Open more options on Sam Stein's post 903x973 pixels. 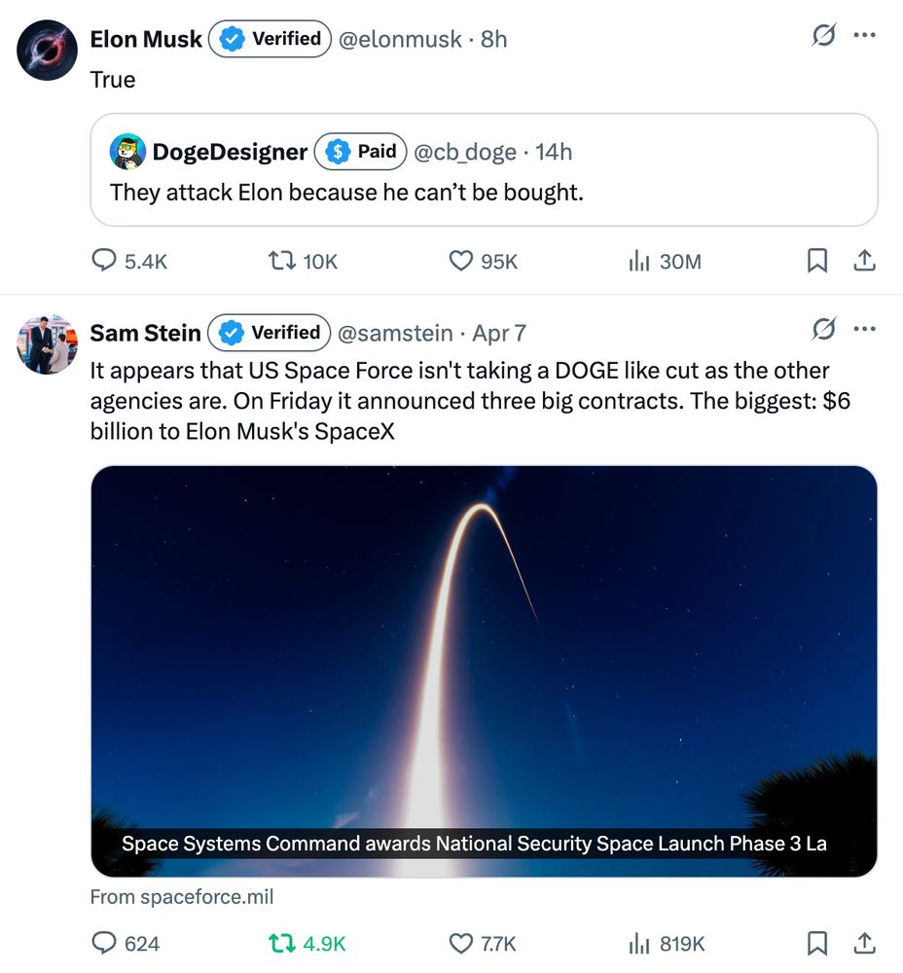864,330
